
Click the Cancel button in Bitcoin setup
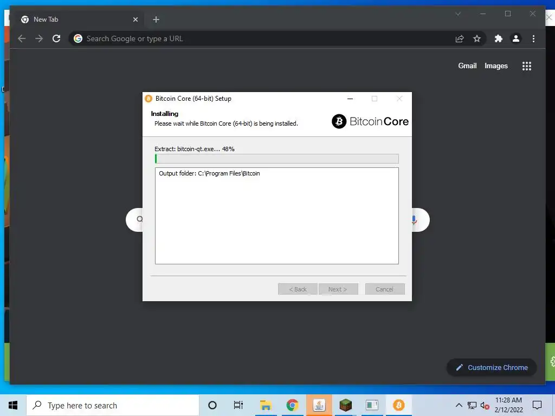(385, 289)
